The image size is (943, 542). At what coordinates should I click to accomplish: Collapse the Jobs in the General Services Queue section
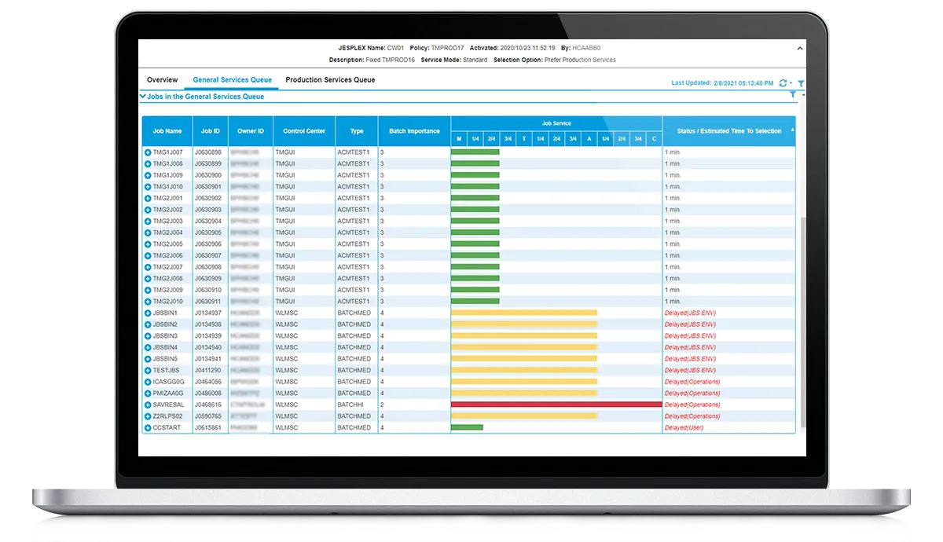(x=143, y=97)
